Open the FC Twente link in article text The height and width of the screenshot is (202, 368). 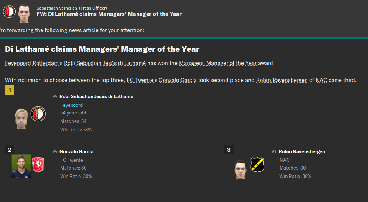click(x=141, y=80)
